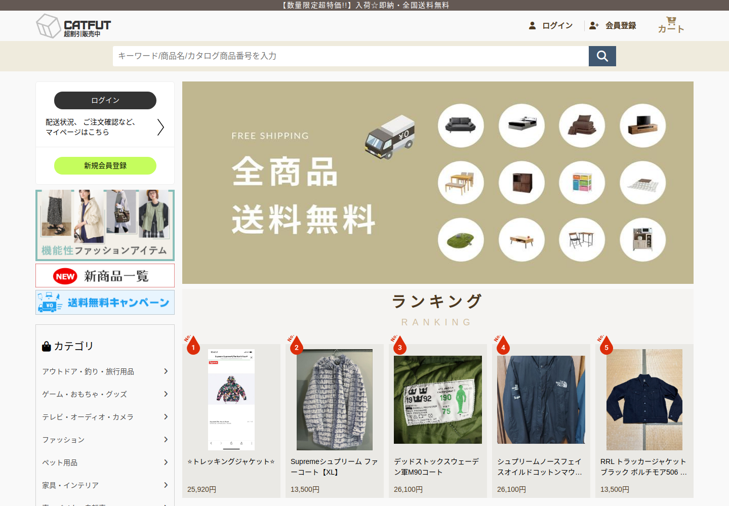Image resolution: width=729 pixels, height=506 pixels.
Task: Open 送料無料キャンペーン banner
Action: (x=105, y=303)
